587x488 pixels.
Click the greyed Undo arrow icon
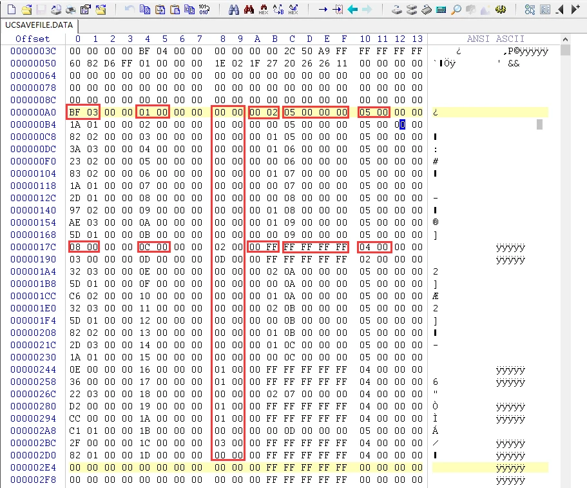click(x=130, y=9)
